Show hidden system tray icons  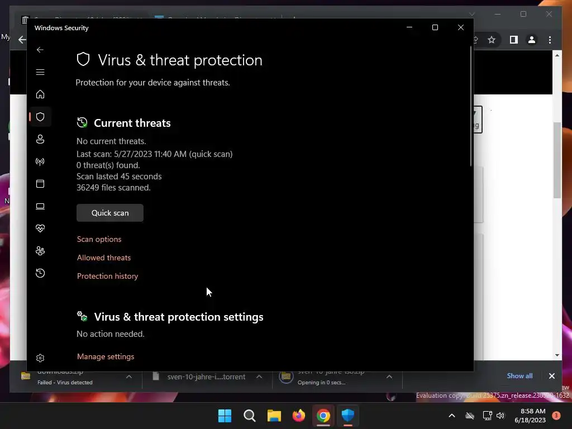pos(451,416)
